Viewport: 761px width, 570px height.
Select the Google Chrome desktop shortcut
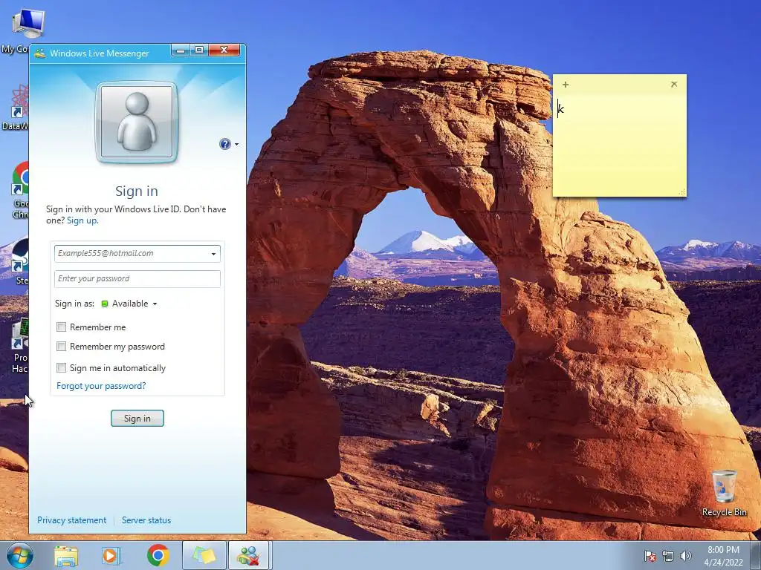pyautogui.click(x=19, y=191)
